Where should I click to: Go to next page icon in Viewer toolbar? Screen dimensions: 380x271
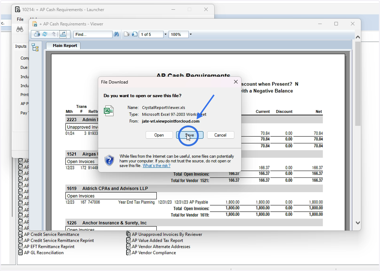coord(135,34)
